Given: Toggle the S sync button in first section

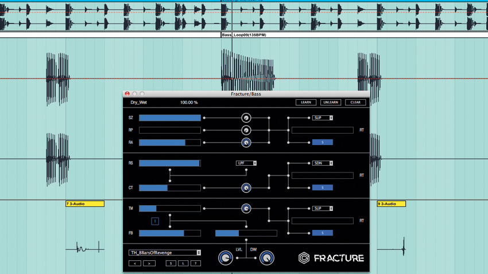Looking at the screenshot, I should pyautogui.click(x=323, y=142).
